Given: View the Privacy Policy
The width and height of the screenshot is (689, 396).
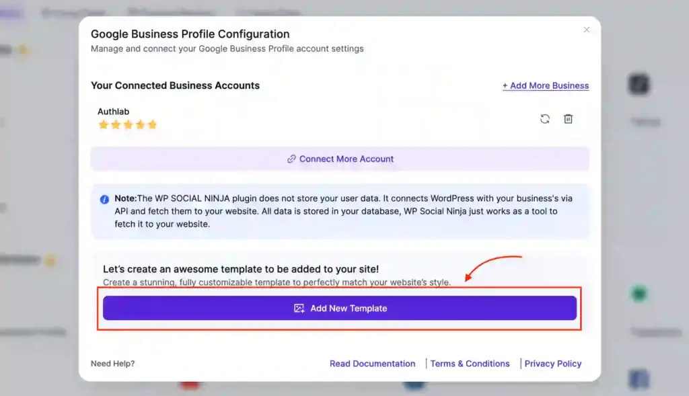Looking at the screenshot, I should click(552, 363).
